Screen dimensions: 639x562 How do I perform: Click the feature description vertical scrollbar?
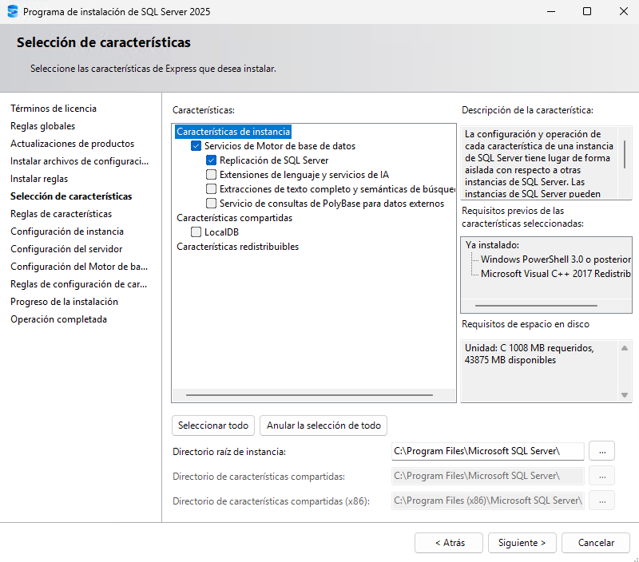[625, 155]
